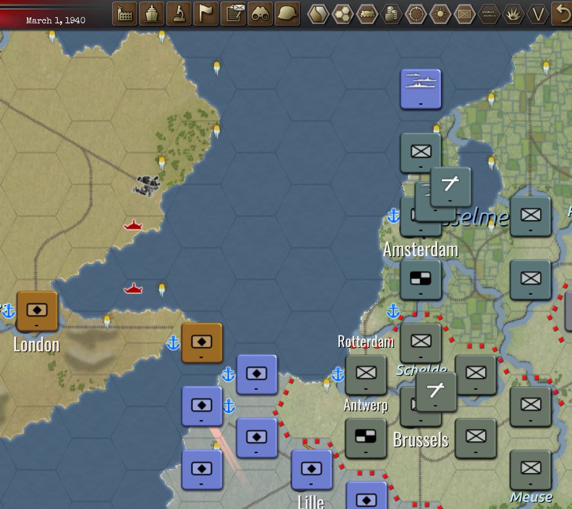Screen dimensions: 572x509
Task: Open the reports and messages panel
Action: point(233,14)
